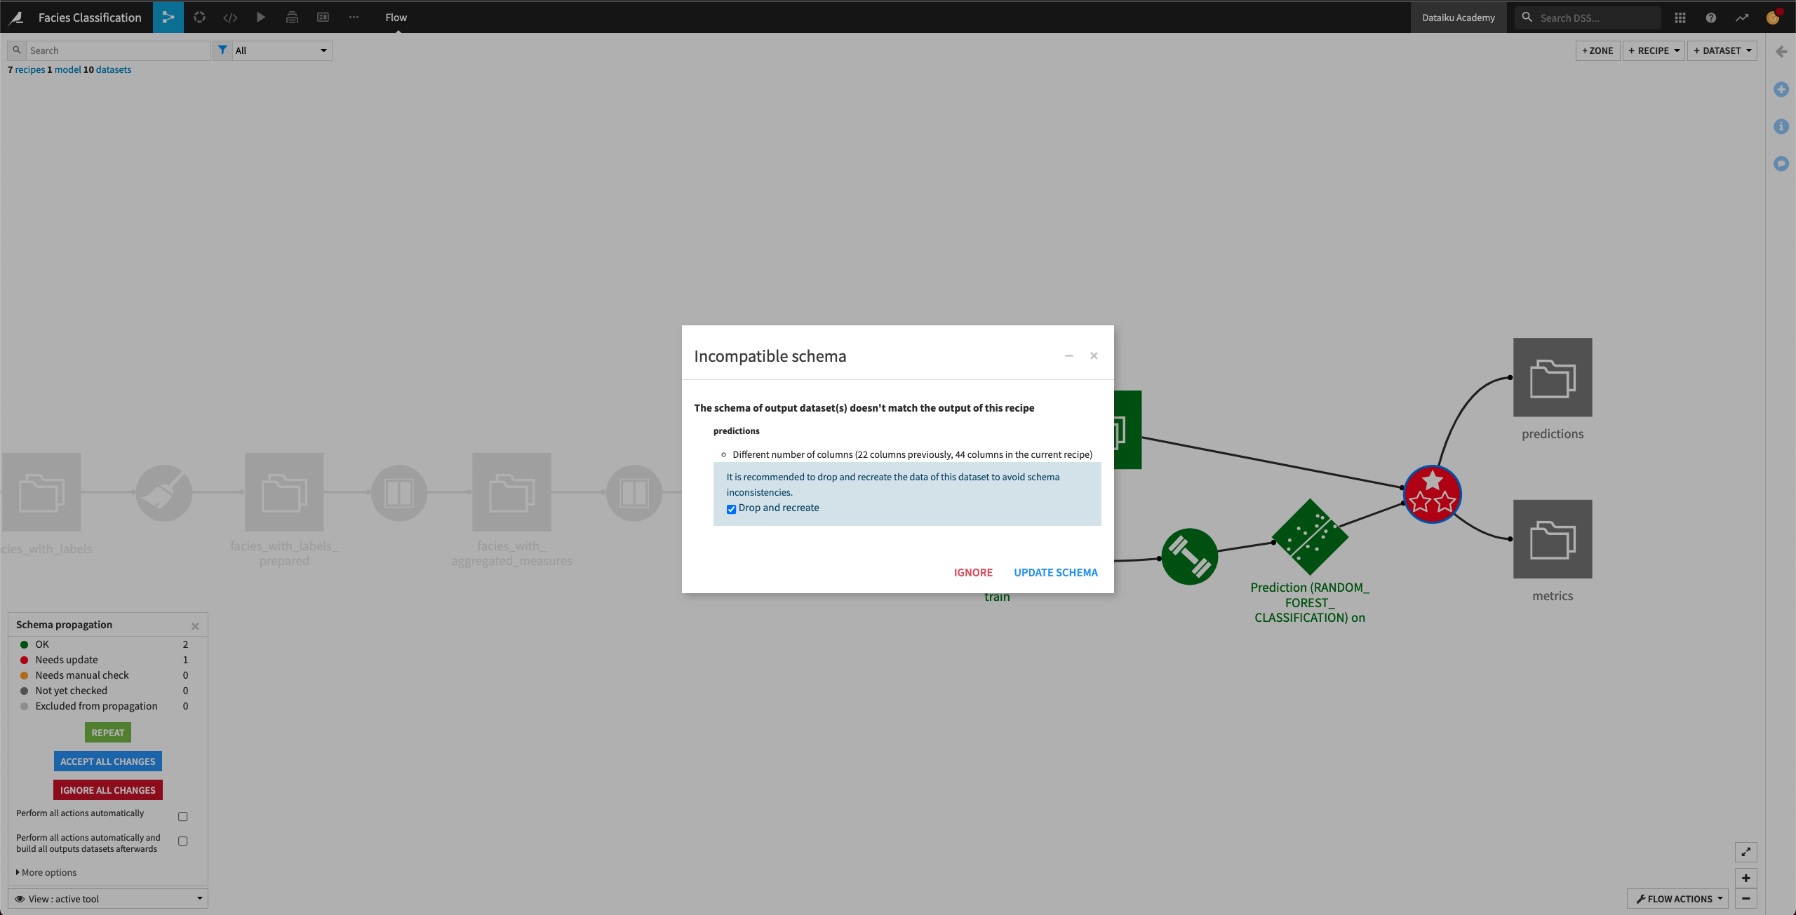Click ACCEPT ALL CHANGES in Schema propagation
This screenshot has width=1796, height=915.
coord(107,761)
